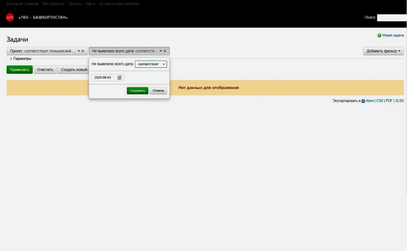Open Активация пользователей in top menu
Screen dimensions: 407x251
[119, 3]
